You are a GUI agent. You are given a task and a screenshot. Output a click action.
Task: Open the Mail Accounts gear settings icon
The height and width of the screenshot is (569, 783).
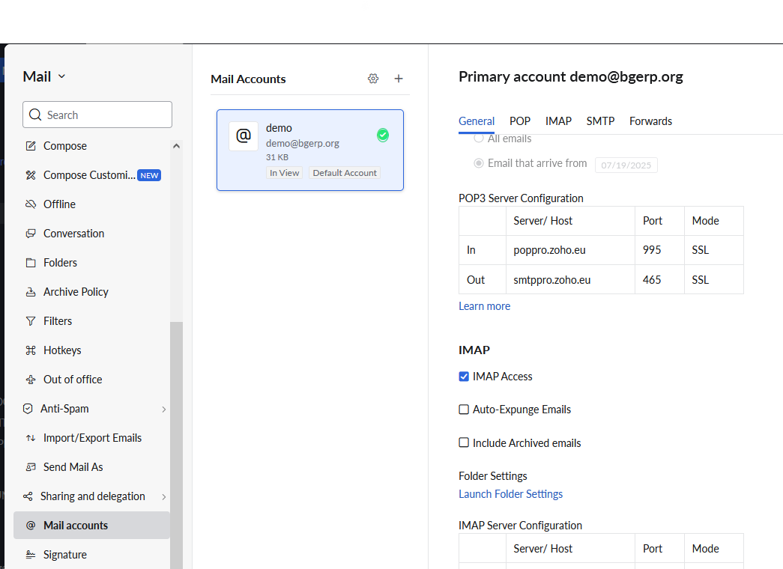pyautogui.click(x=373, y=79)
